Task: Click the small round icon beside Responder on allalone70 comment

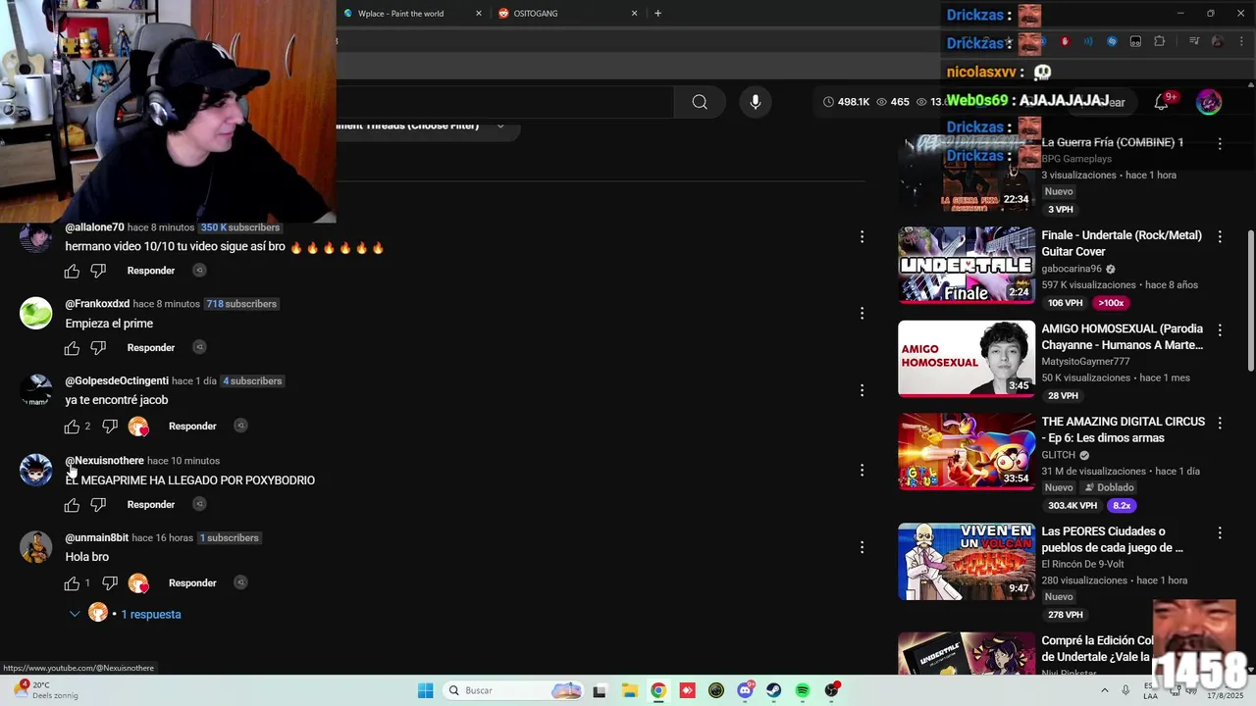Action: (x=199, y=271)
